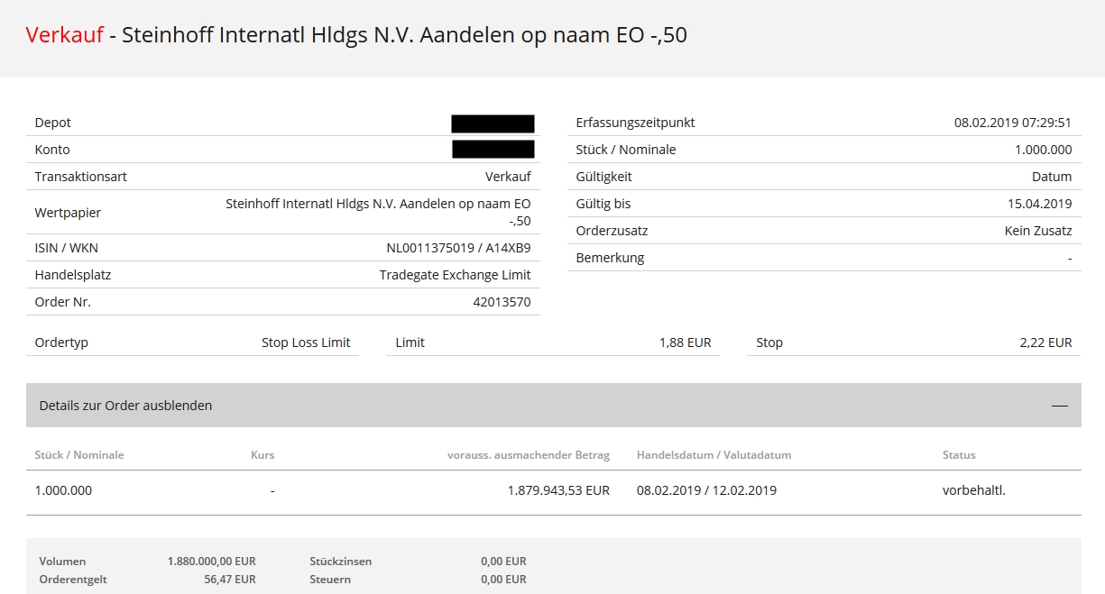Viewport: 1105px width, 594px height.
Task: Click the Bemerkung label
Action: coord(610,258)
